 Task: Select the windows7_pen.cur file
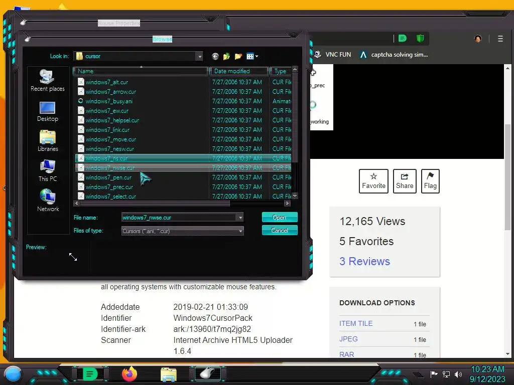pos(184,177)
